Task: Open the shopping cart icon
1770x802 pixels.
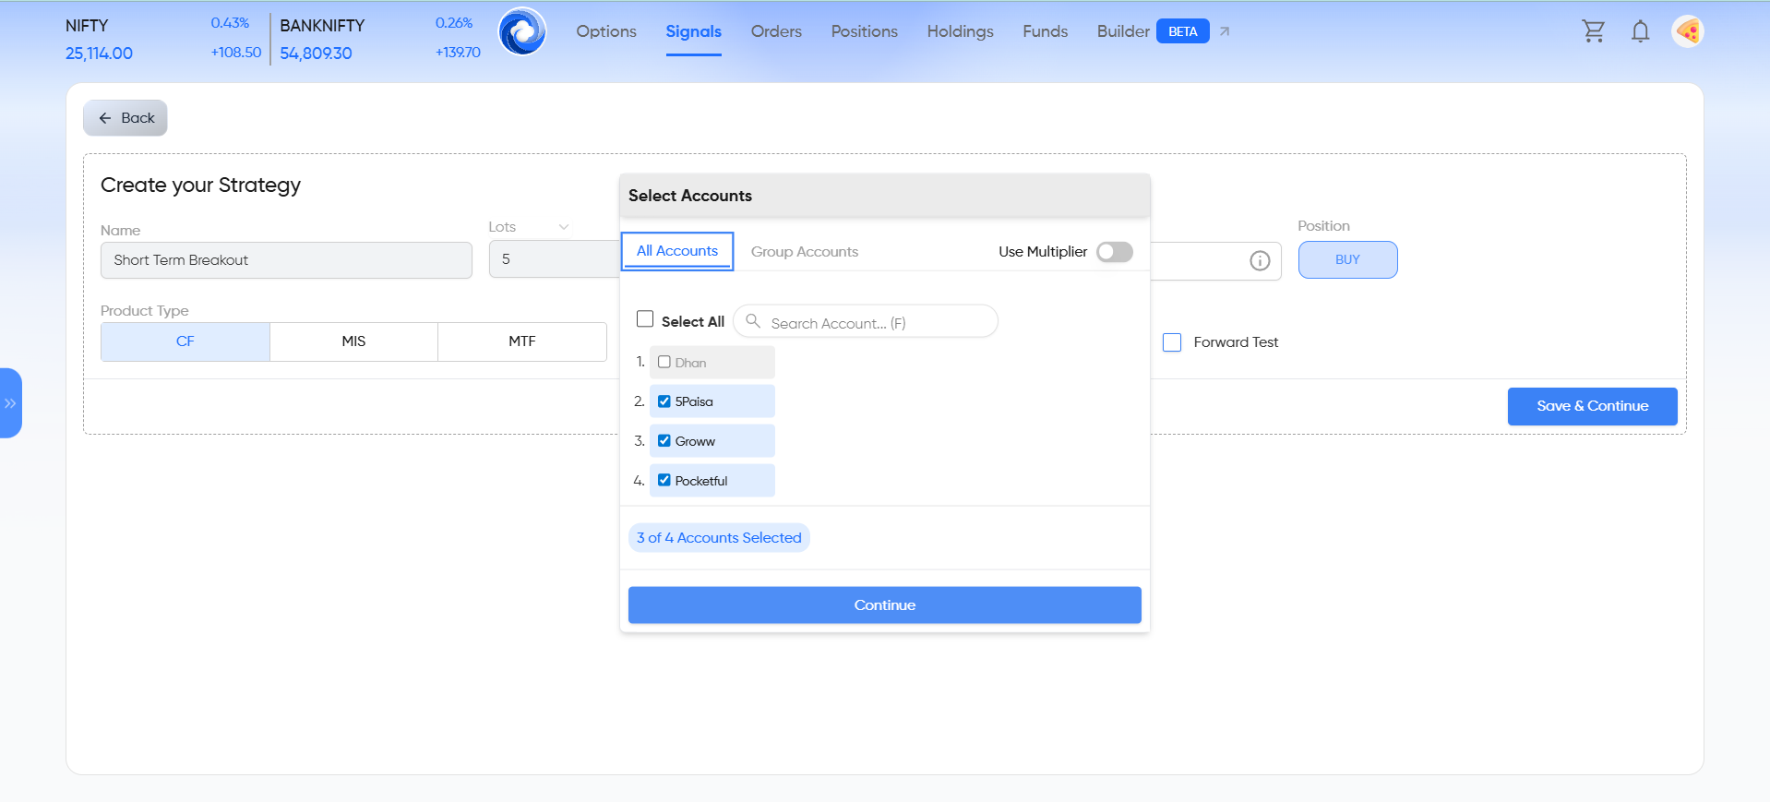Action: click(x=1593, y=31)
